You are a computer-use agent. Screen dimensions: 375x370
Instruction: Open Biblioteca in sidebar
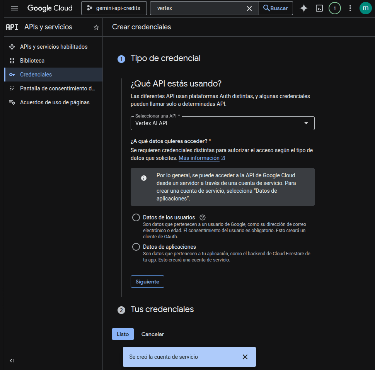point(53,61)
